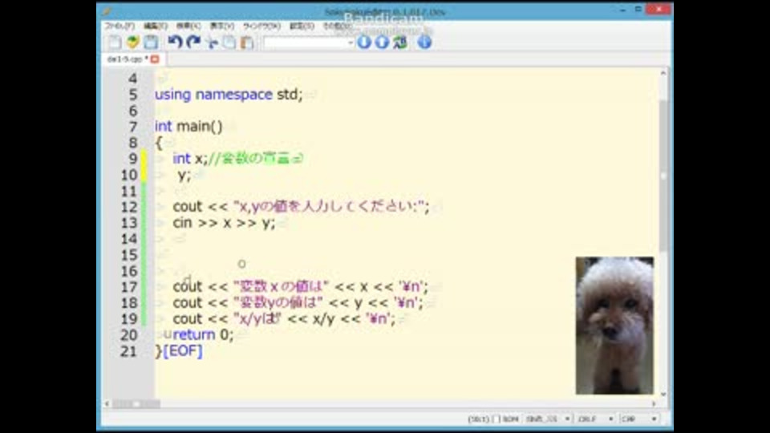This screenshot has width=770, height=433.
Task: Cut selection with the scissors icon
Action: (x=212, y=42)
